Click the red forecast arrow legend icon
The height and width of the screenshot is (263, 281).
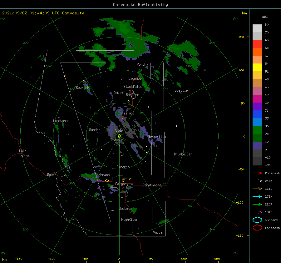pos(257,173)
